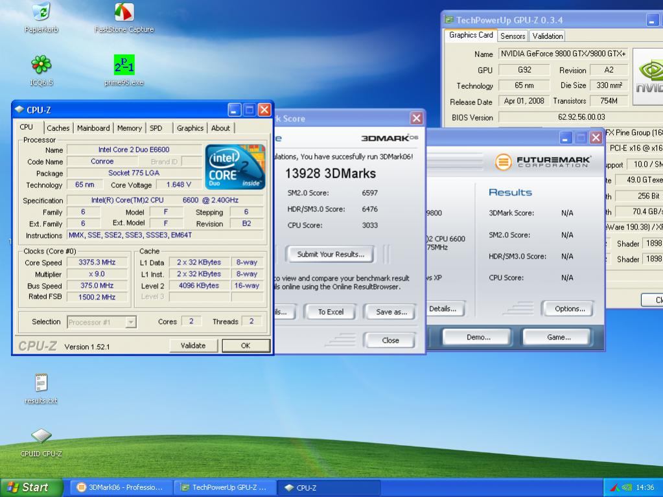Open the Mainboard tab in CPU-Z
663x497 pixels.
pos(93,128)
